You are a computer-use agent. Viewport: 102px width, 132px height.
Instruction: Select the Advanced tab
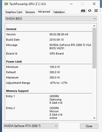(44, 12)
